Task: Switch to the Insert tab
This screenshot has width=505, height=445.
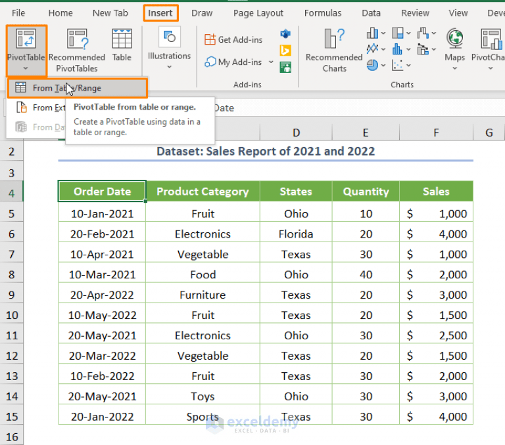Action: [x=160, y=13]
